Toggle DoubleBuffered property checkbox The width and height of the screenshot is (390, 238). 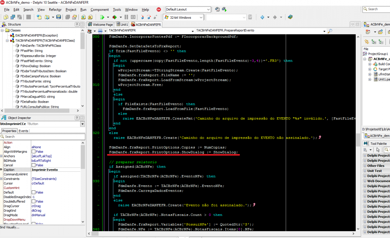click(33, 201)
